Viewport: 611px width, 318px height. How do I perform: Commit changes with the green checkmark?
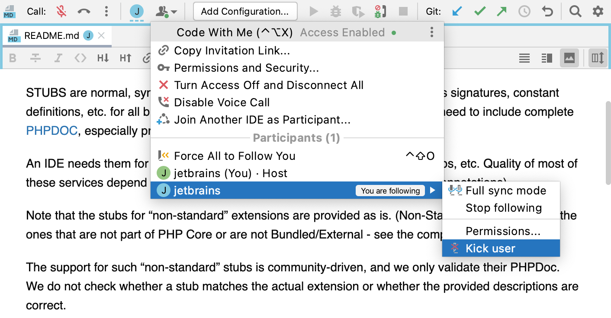[479, 12]
